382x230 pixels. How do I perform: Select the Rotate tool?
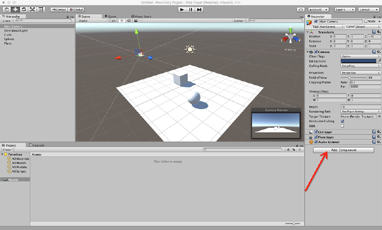pyautogui.click(x=23, y=9)
